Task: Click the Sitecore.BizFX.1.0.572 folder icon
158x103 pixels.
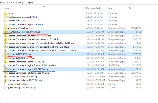Action: pyautogui.click(x=5, y=21)
